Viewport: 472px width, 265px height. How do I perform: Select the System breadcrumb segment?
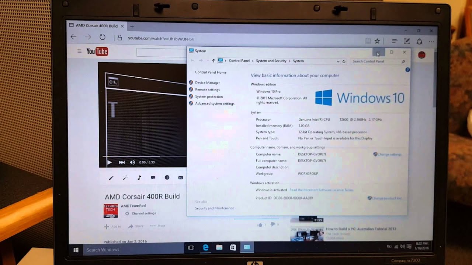(x=298, y=61)
